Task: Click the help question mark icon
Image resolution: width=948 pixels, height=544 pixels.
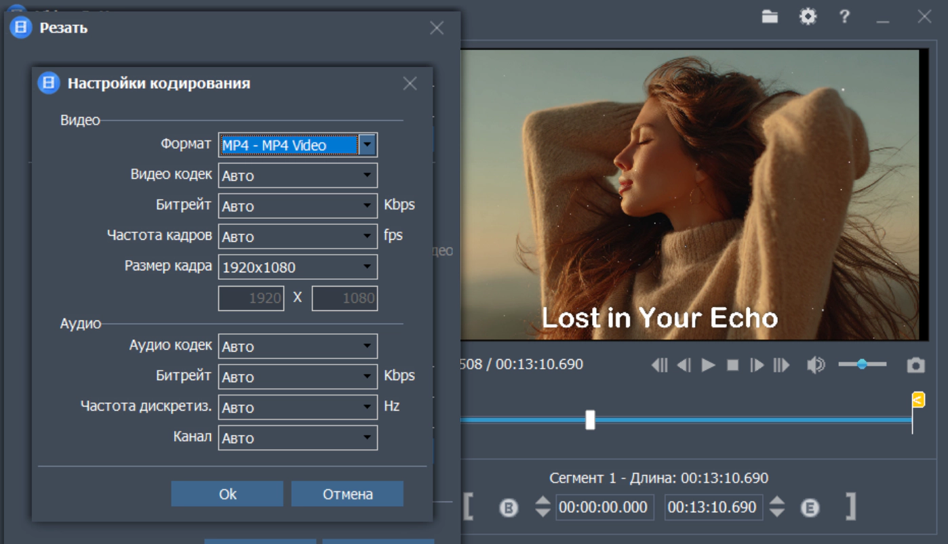Action: [844, 17]
